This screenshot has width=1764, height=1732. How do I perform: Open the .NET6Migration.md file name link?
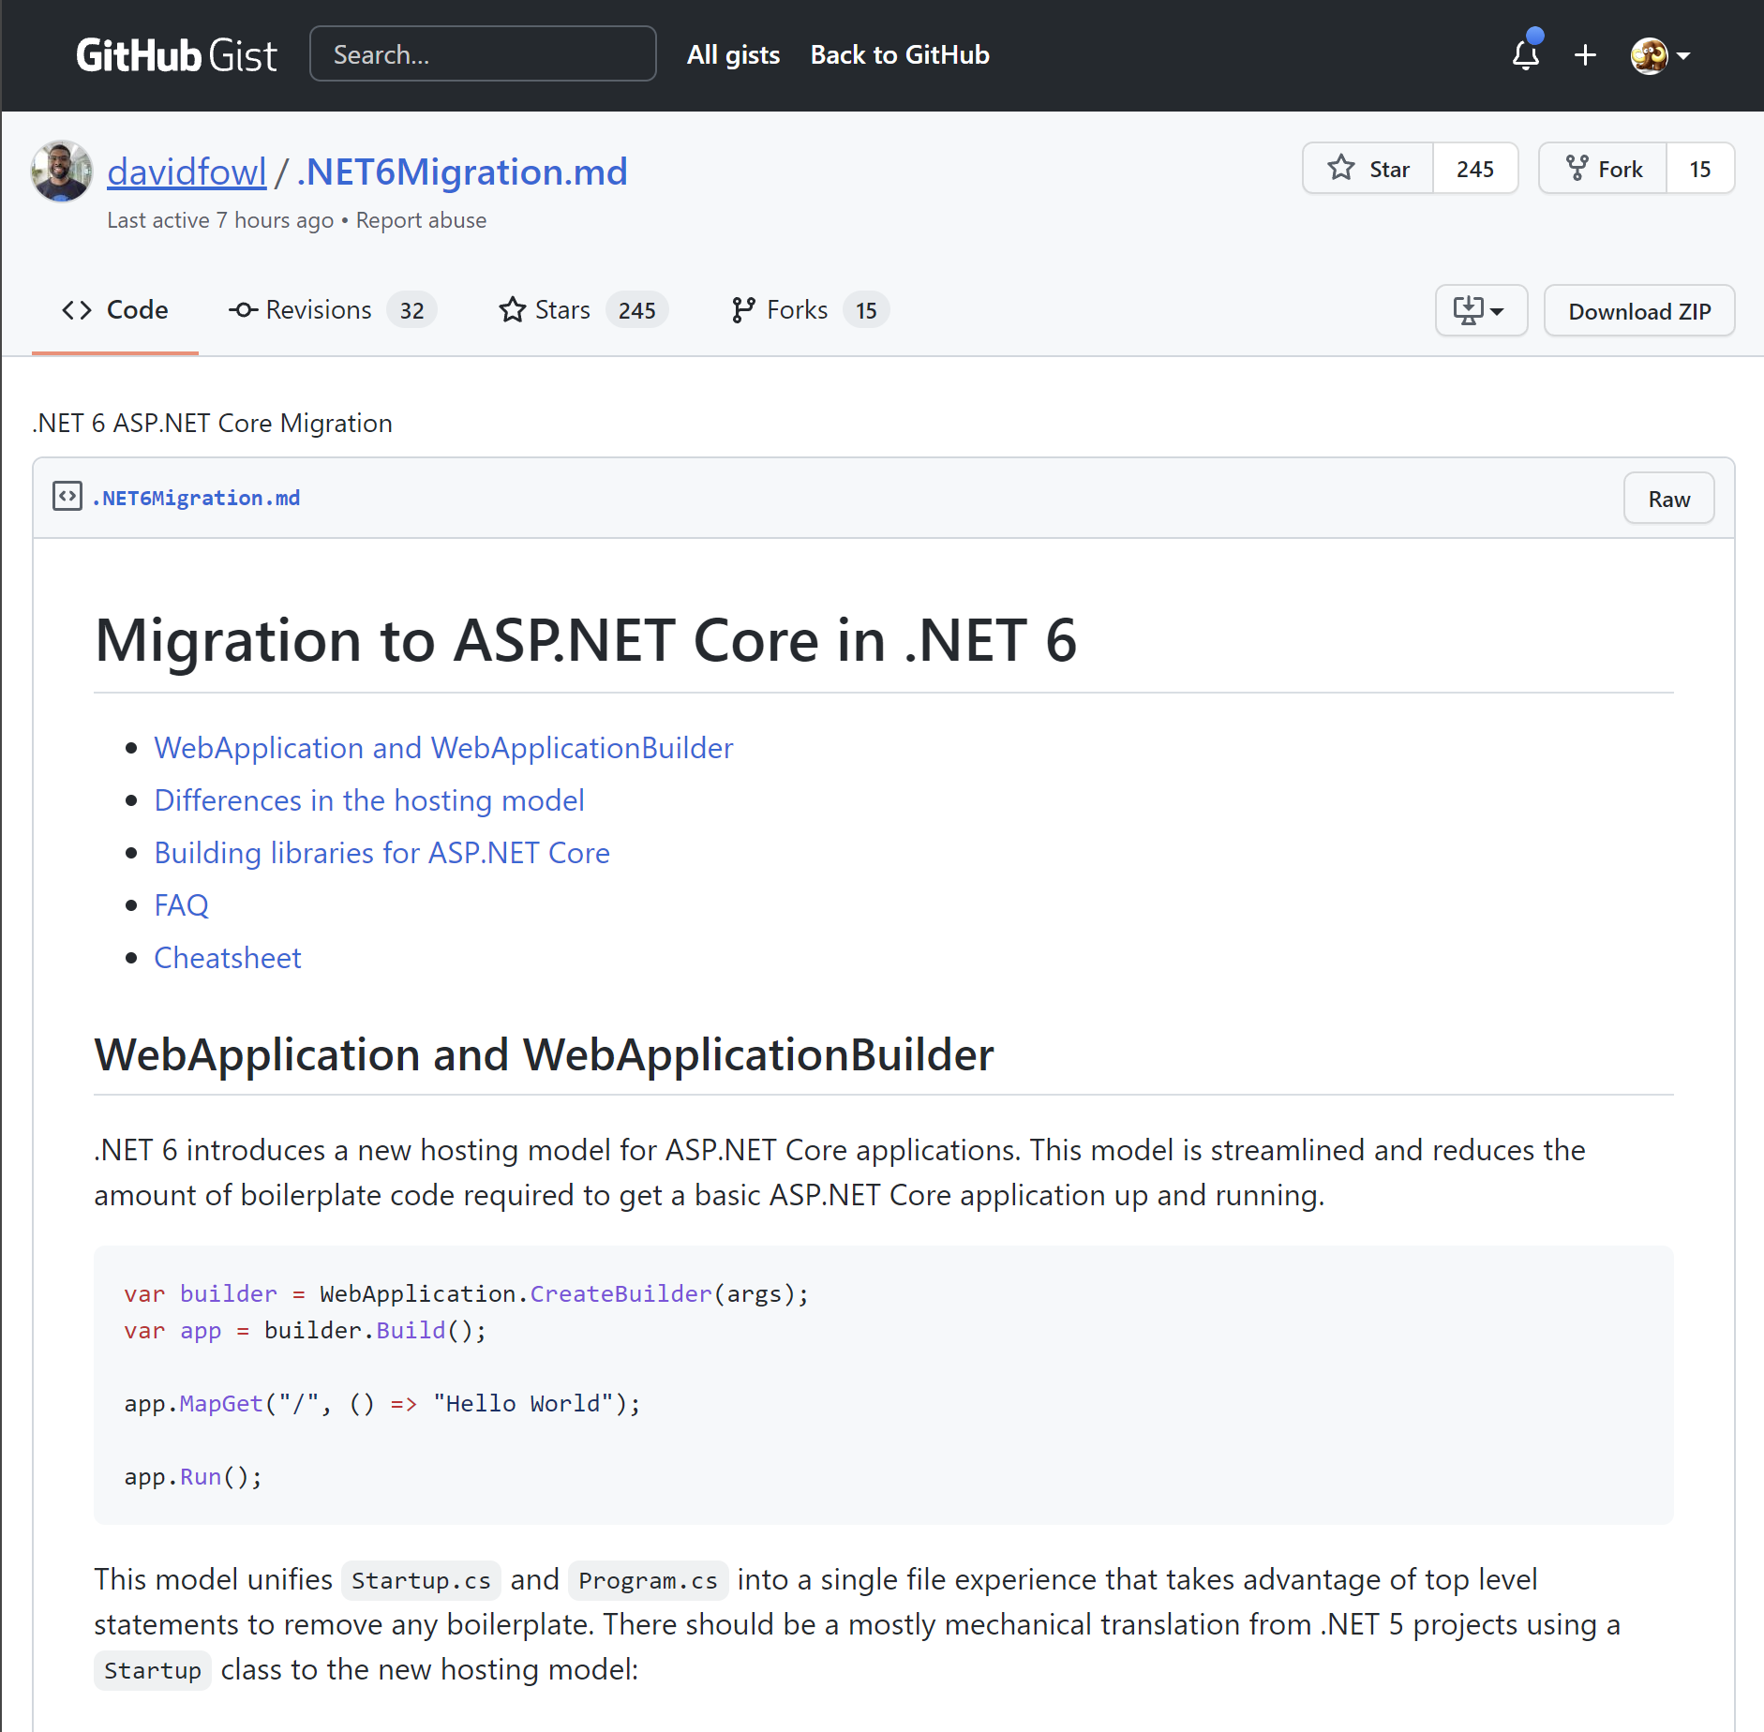(196, 498)
